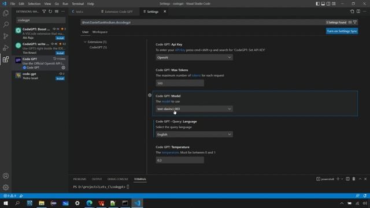Open launch profile dropdown beside new terminal
This screenshot has height=208, width=370.
coord(342,179)
